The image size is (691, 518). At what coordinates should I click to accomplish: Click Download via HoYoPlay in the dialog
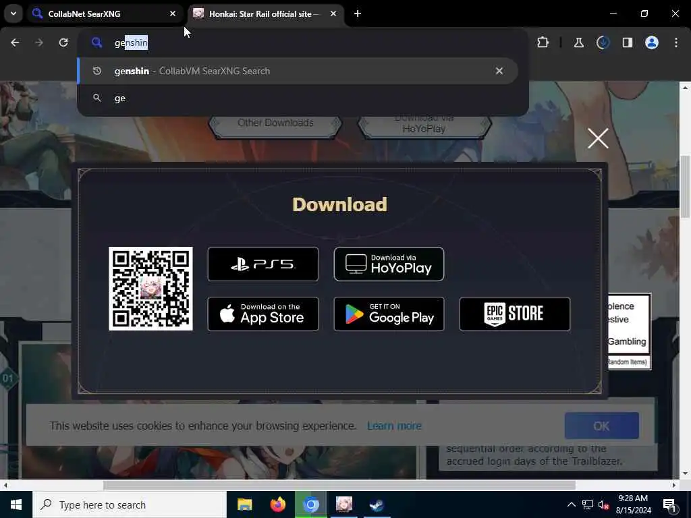click(389, 264)
